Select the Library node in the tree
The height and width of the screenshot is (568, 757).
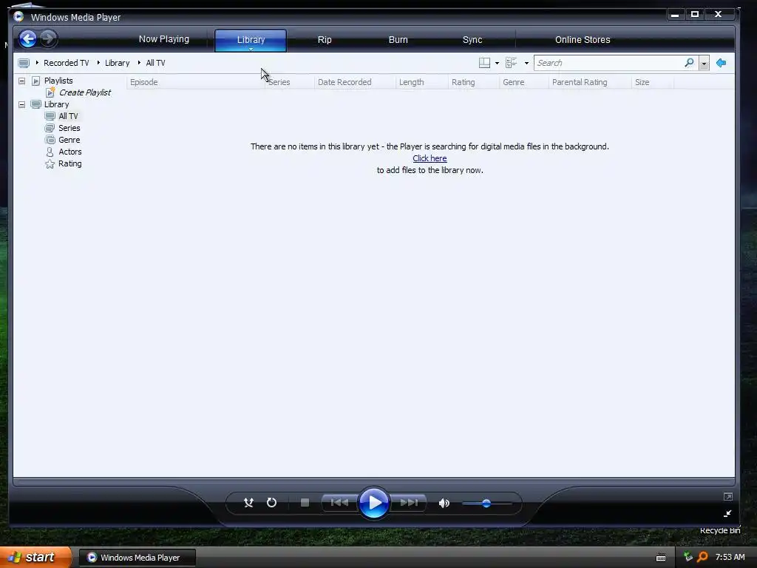tap(56, 104)
